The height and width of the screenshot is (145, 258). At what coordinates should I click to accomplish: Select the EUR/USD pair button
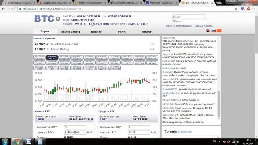point(64,62)
